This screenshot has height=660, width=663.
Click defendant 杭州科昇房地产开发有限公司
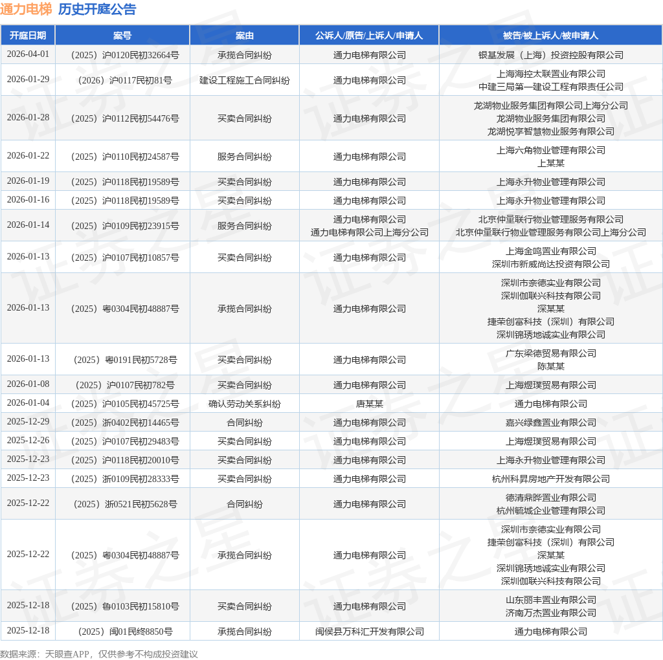click(550, 479)
